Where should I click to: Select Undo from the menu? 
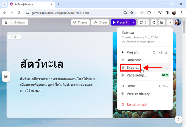coord(145,86)
